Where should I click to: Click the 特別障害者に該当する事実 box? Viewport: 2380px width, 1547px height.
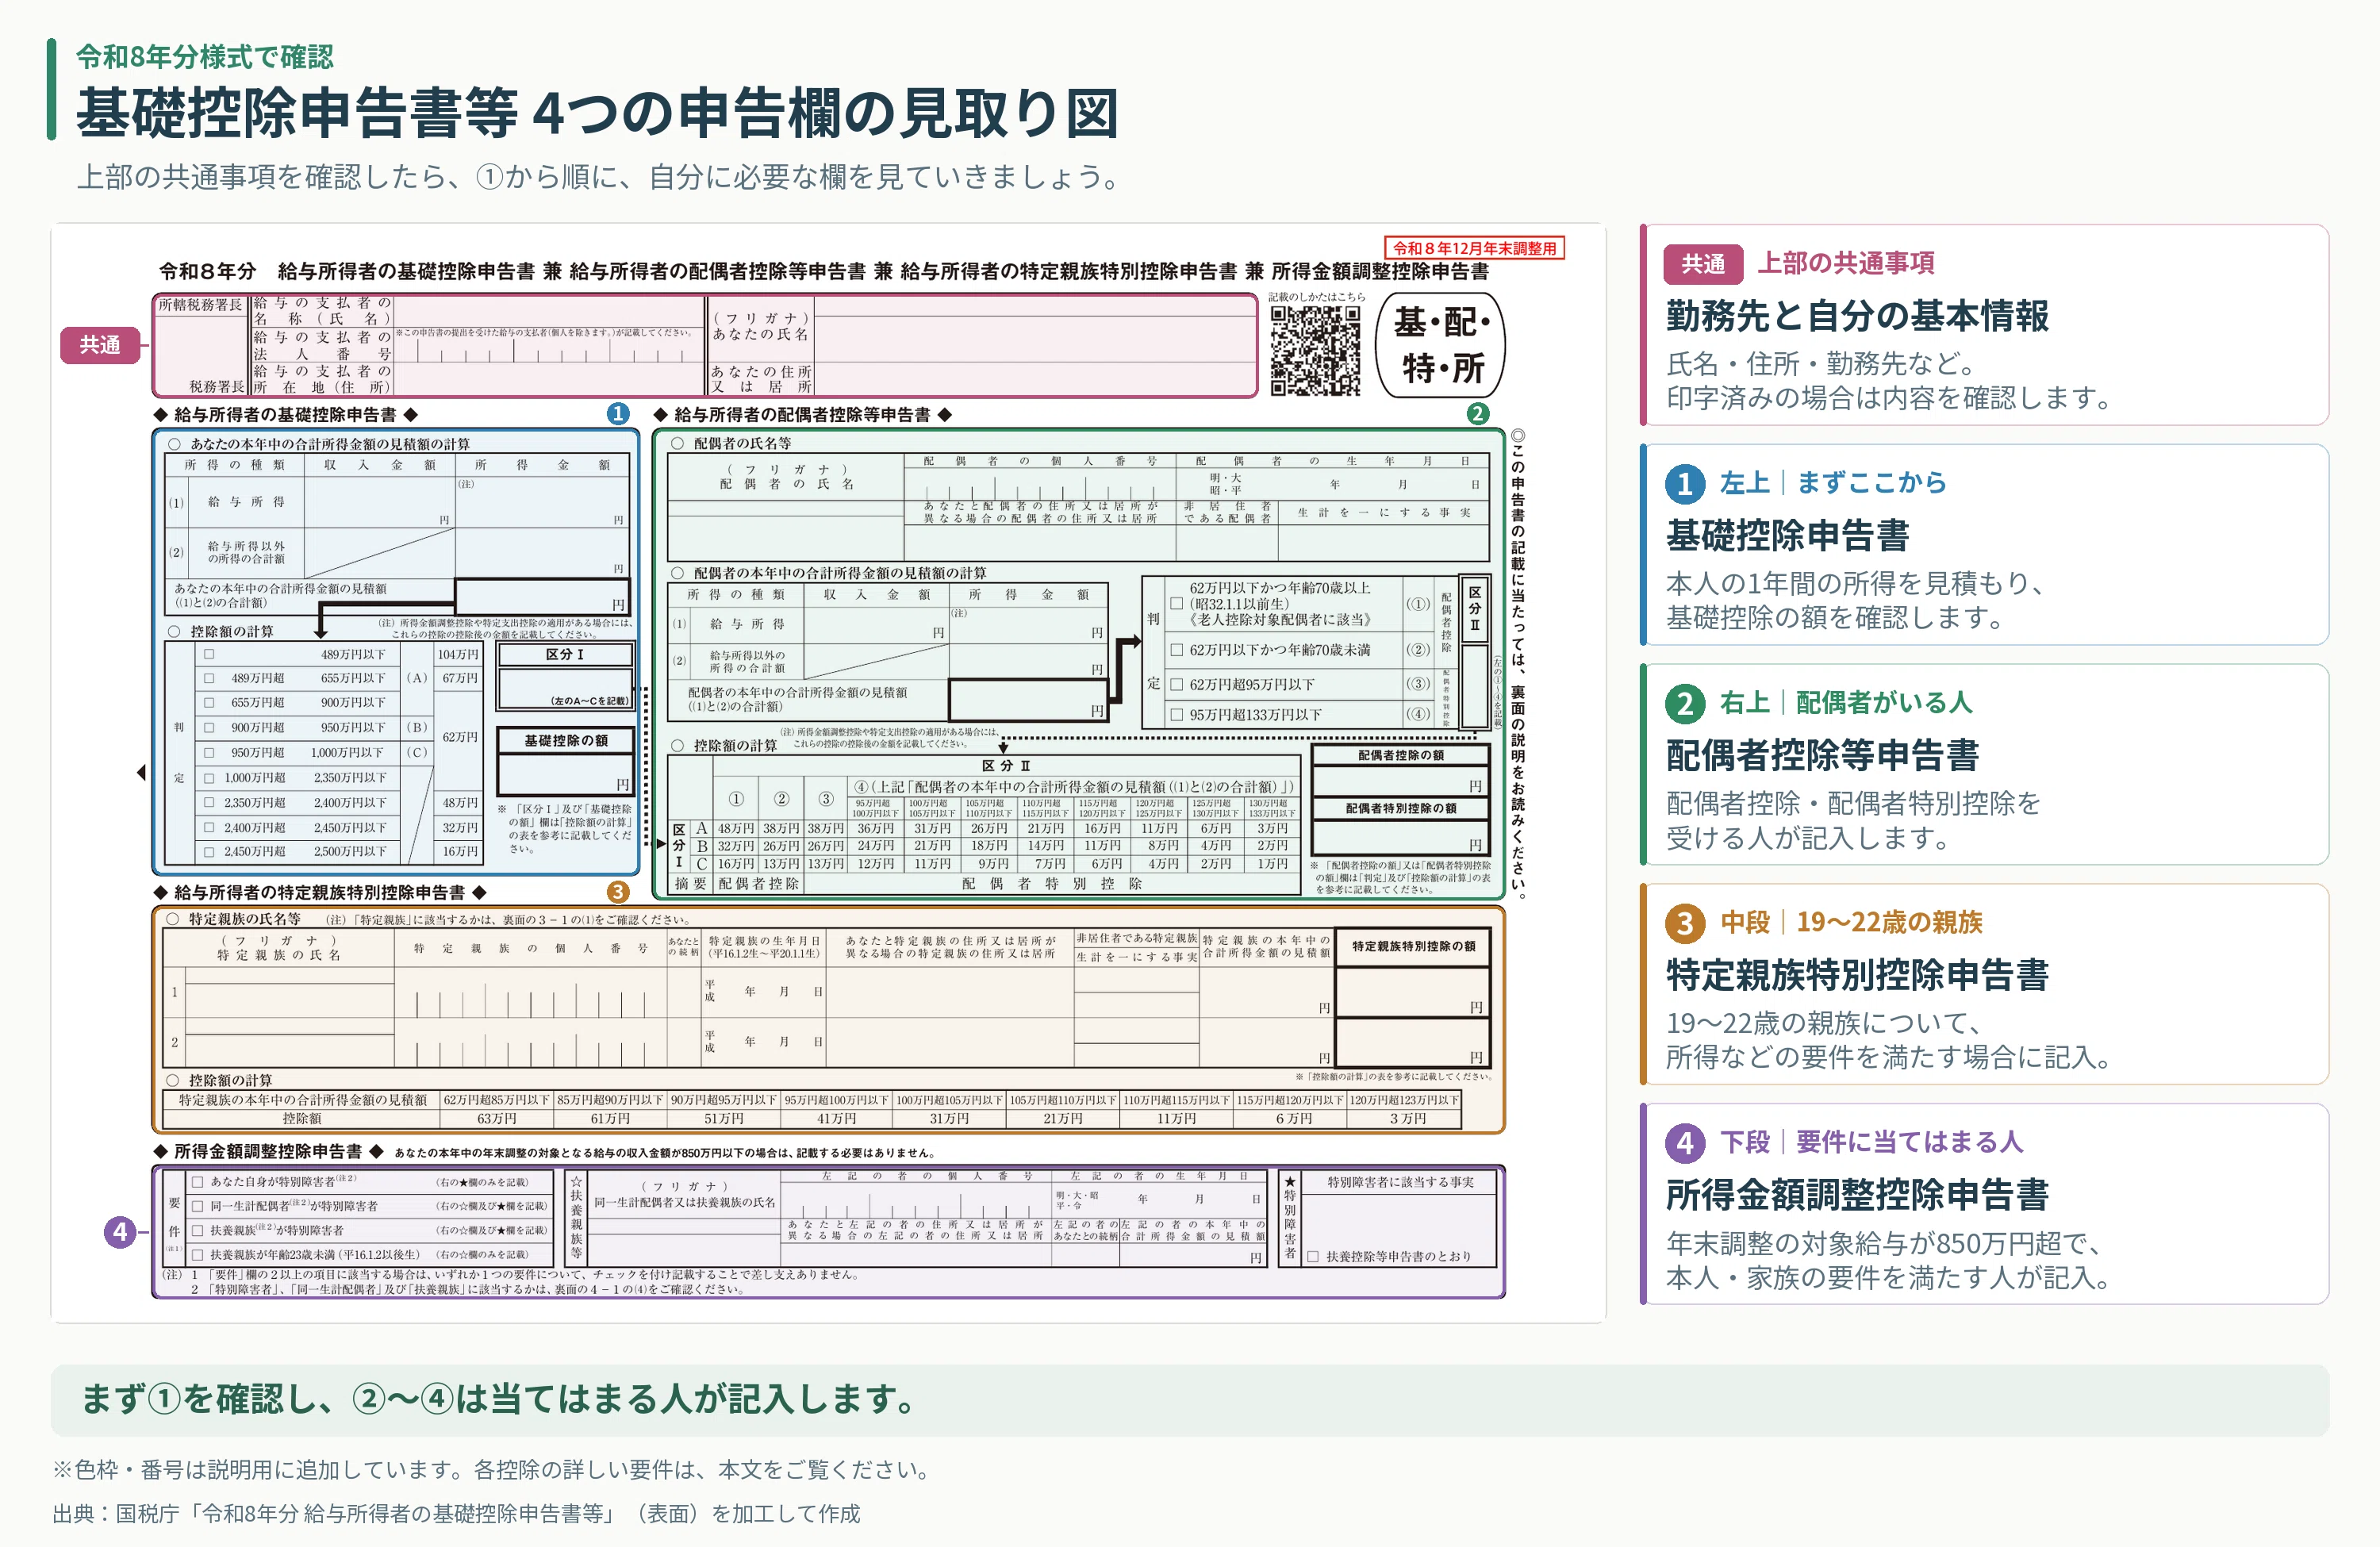click(1400, 1218)
